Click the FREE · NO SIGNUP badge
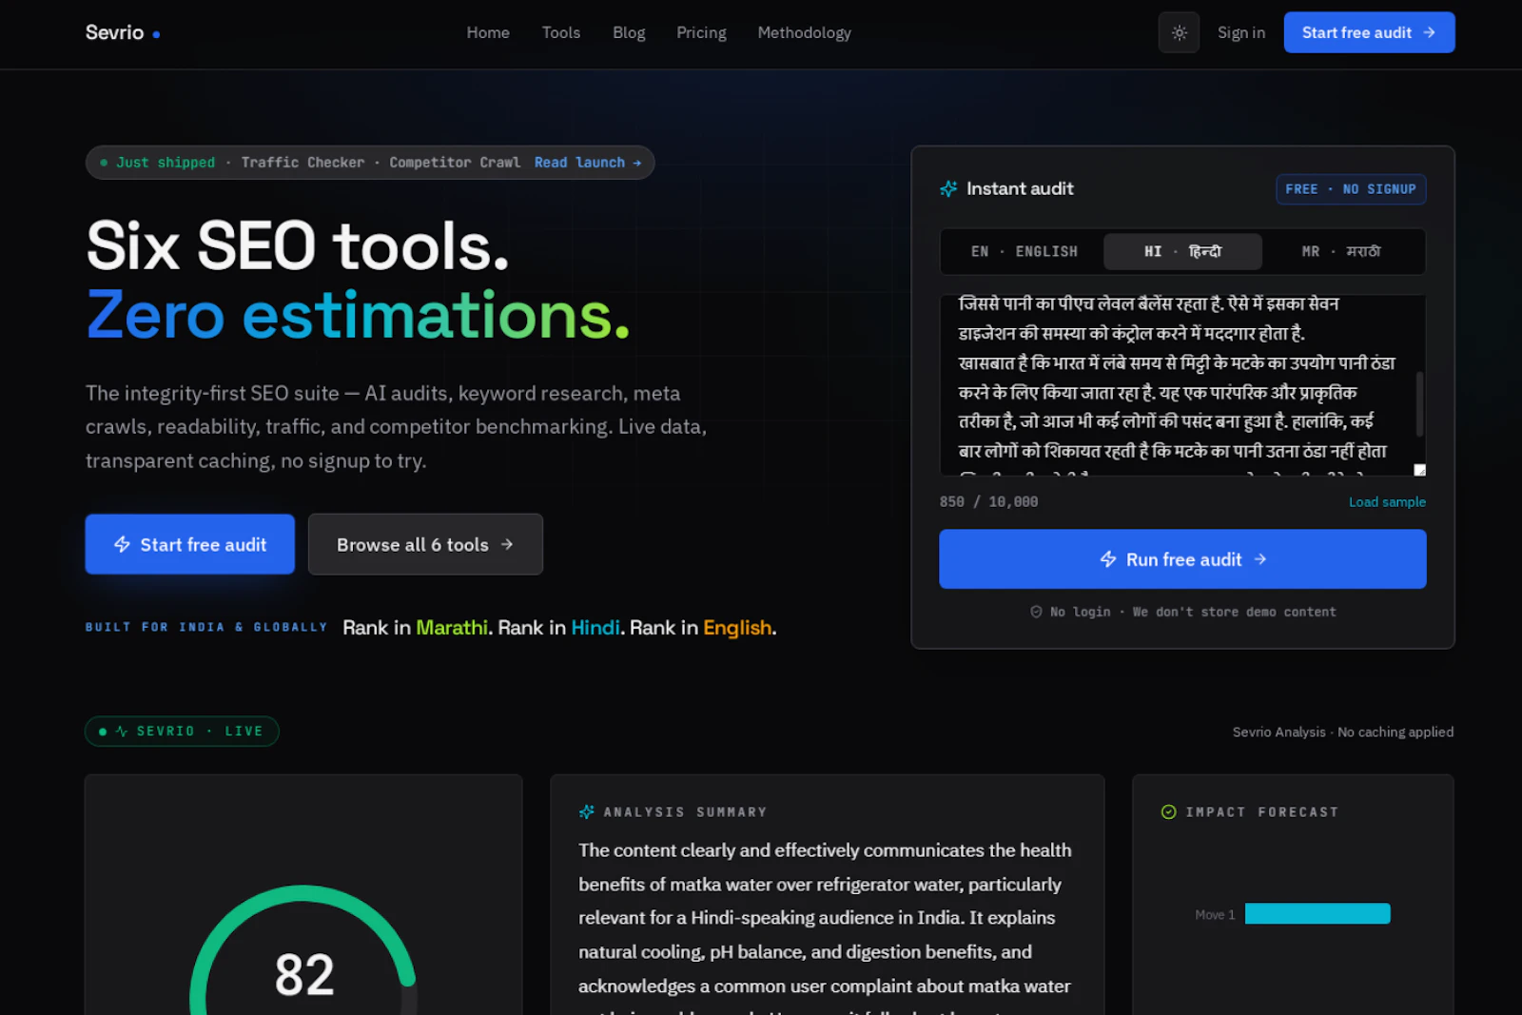Image resolution: width=1522 pixels, height=1015 pixels. coord(1351,189)
